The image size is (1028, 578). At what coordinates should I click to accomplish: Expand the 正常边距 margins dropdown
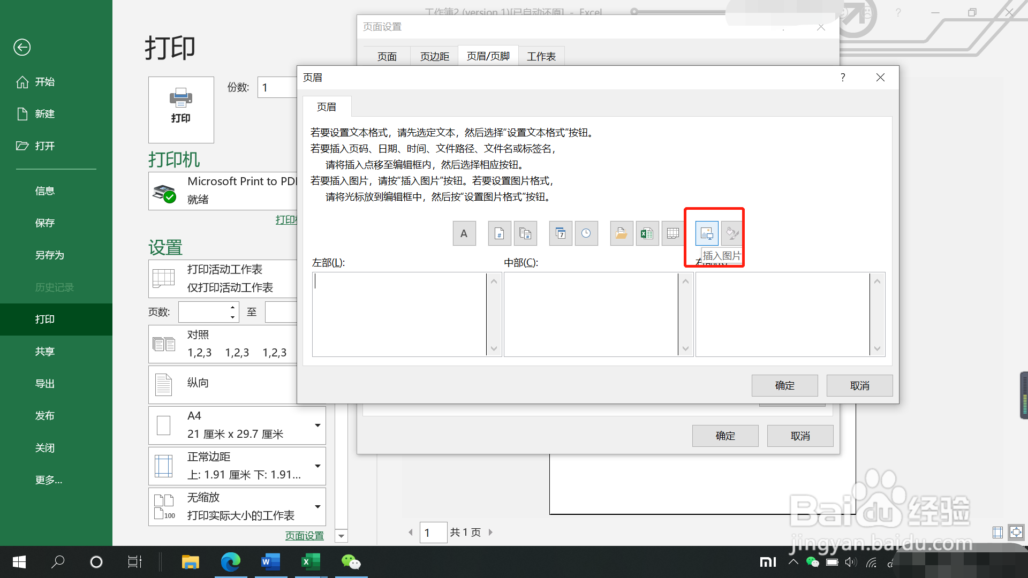317,466
